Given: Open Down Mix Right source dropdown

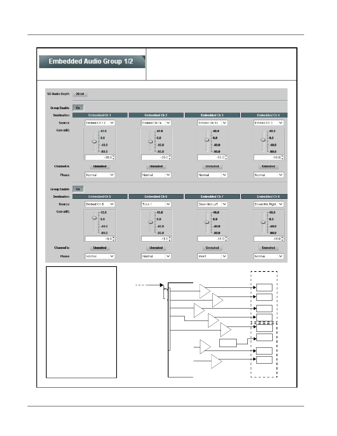Looking at the screenshot, I should point(269,204).
